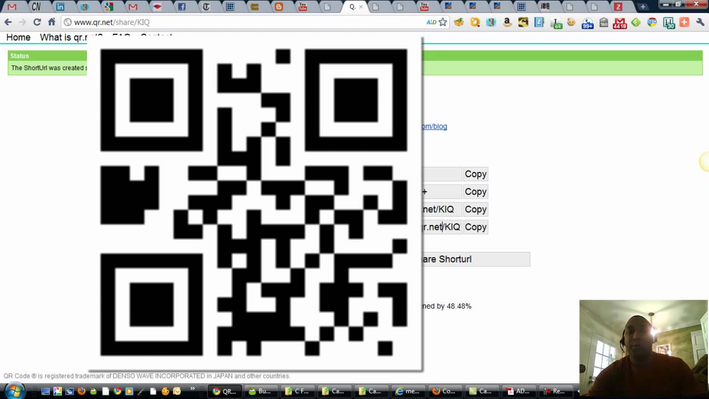Open the Windows Start orb
This screenshot has height=399, width=709.
[x=14, y=391]
